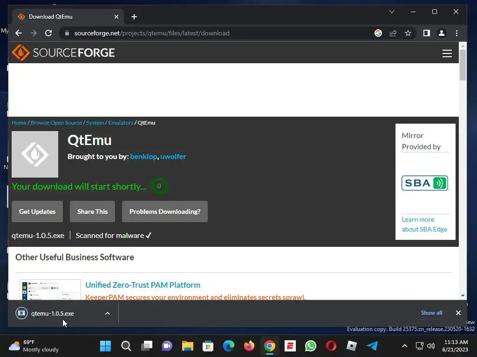477x357 pixels.
Task: Share this page using share icon
Action: (x=393, y=33)
